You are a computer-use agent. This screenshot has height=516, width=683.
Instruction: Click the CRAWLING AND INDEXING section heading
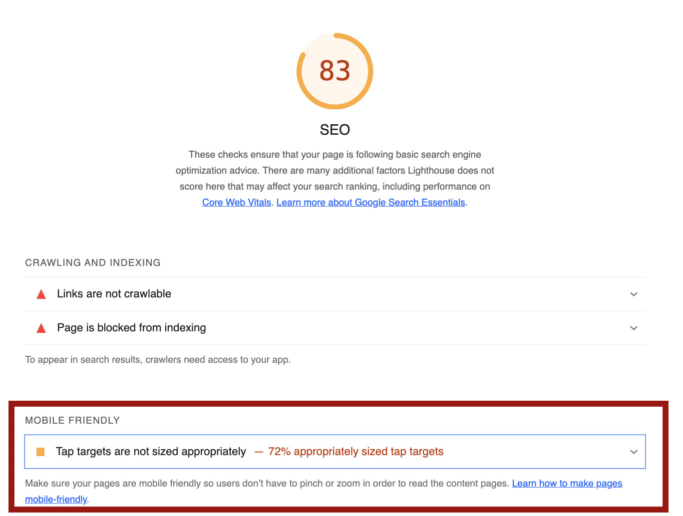click(93, 262)
